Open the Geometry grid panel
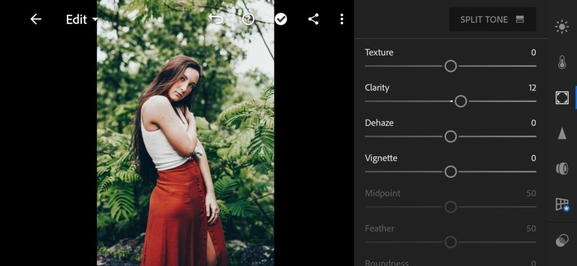Viewport: 577px width, 266px height. coord(562,204)
